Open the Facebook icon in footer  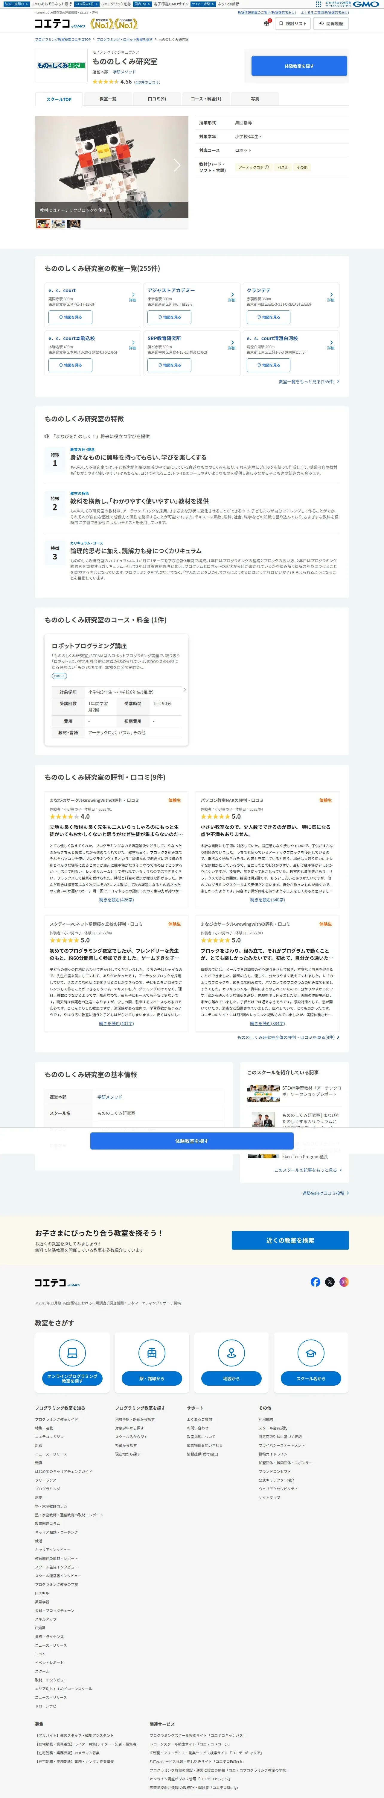(316, 1282)
